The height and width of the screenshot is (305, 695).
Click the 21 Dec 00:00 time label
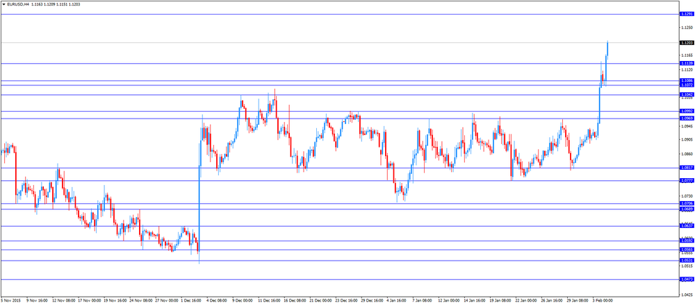(322, 301)
